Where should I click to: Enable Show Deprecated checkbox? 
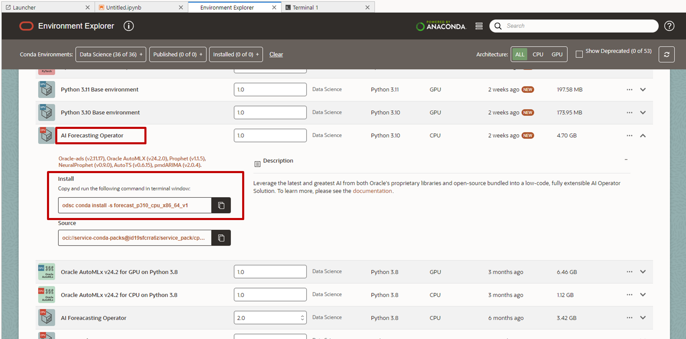pyautogui.click(x=579, y=54)
